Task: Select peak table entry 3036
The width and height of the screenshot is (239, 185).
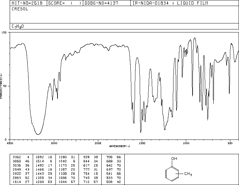Action: (x=17, y=165)
